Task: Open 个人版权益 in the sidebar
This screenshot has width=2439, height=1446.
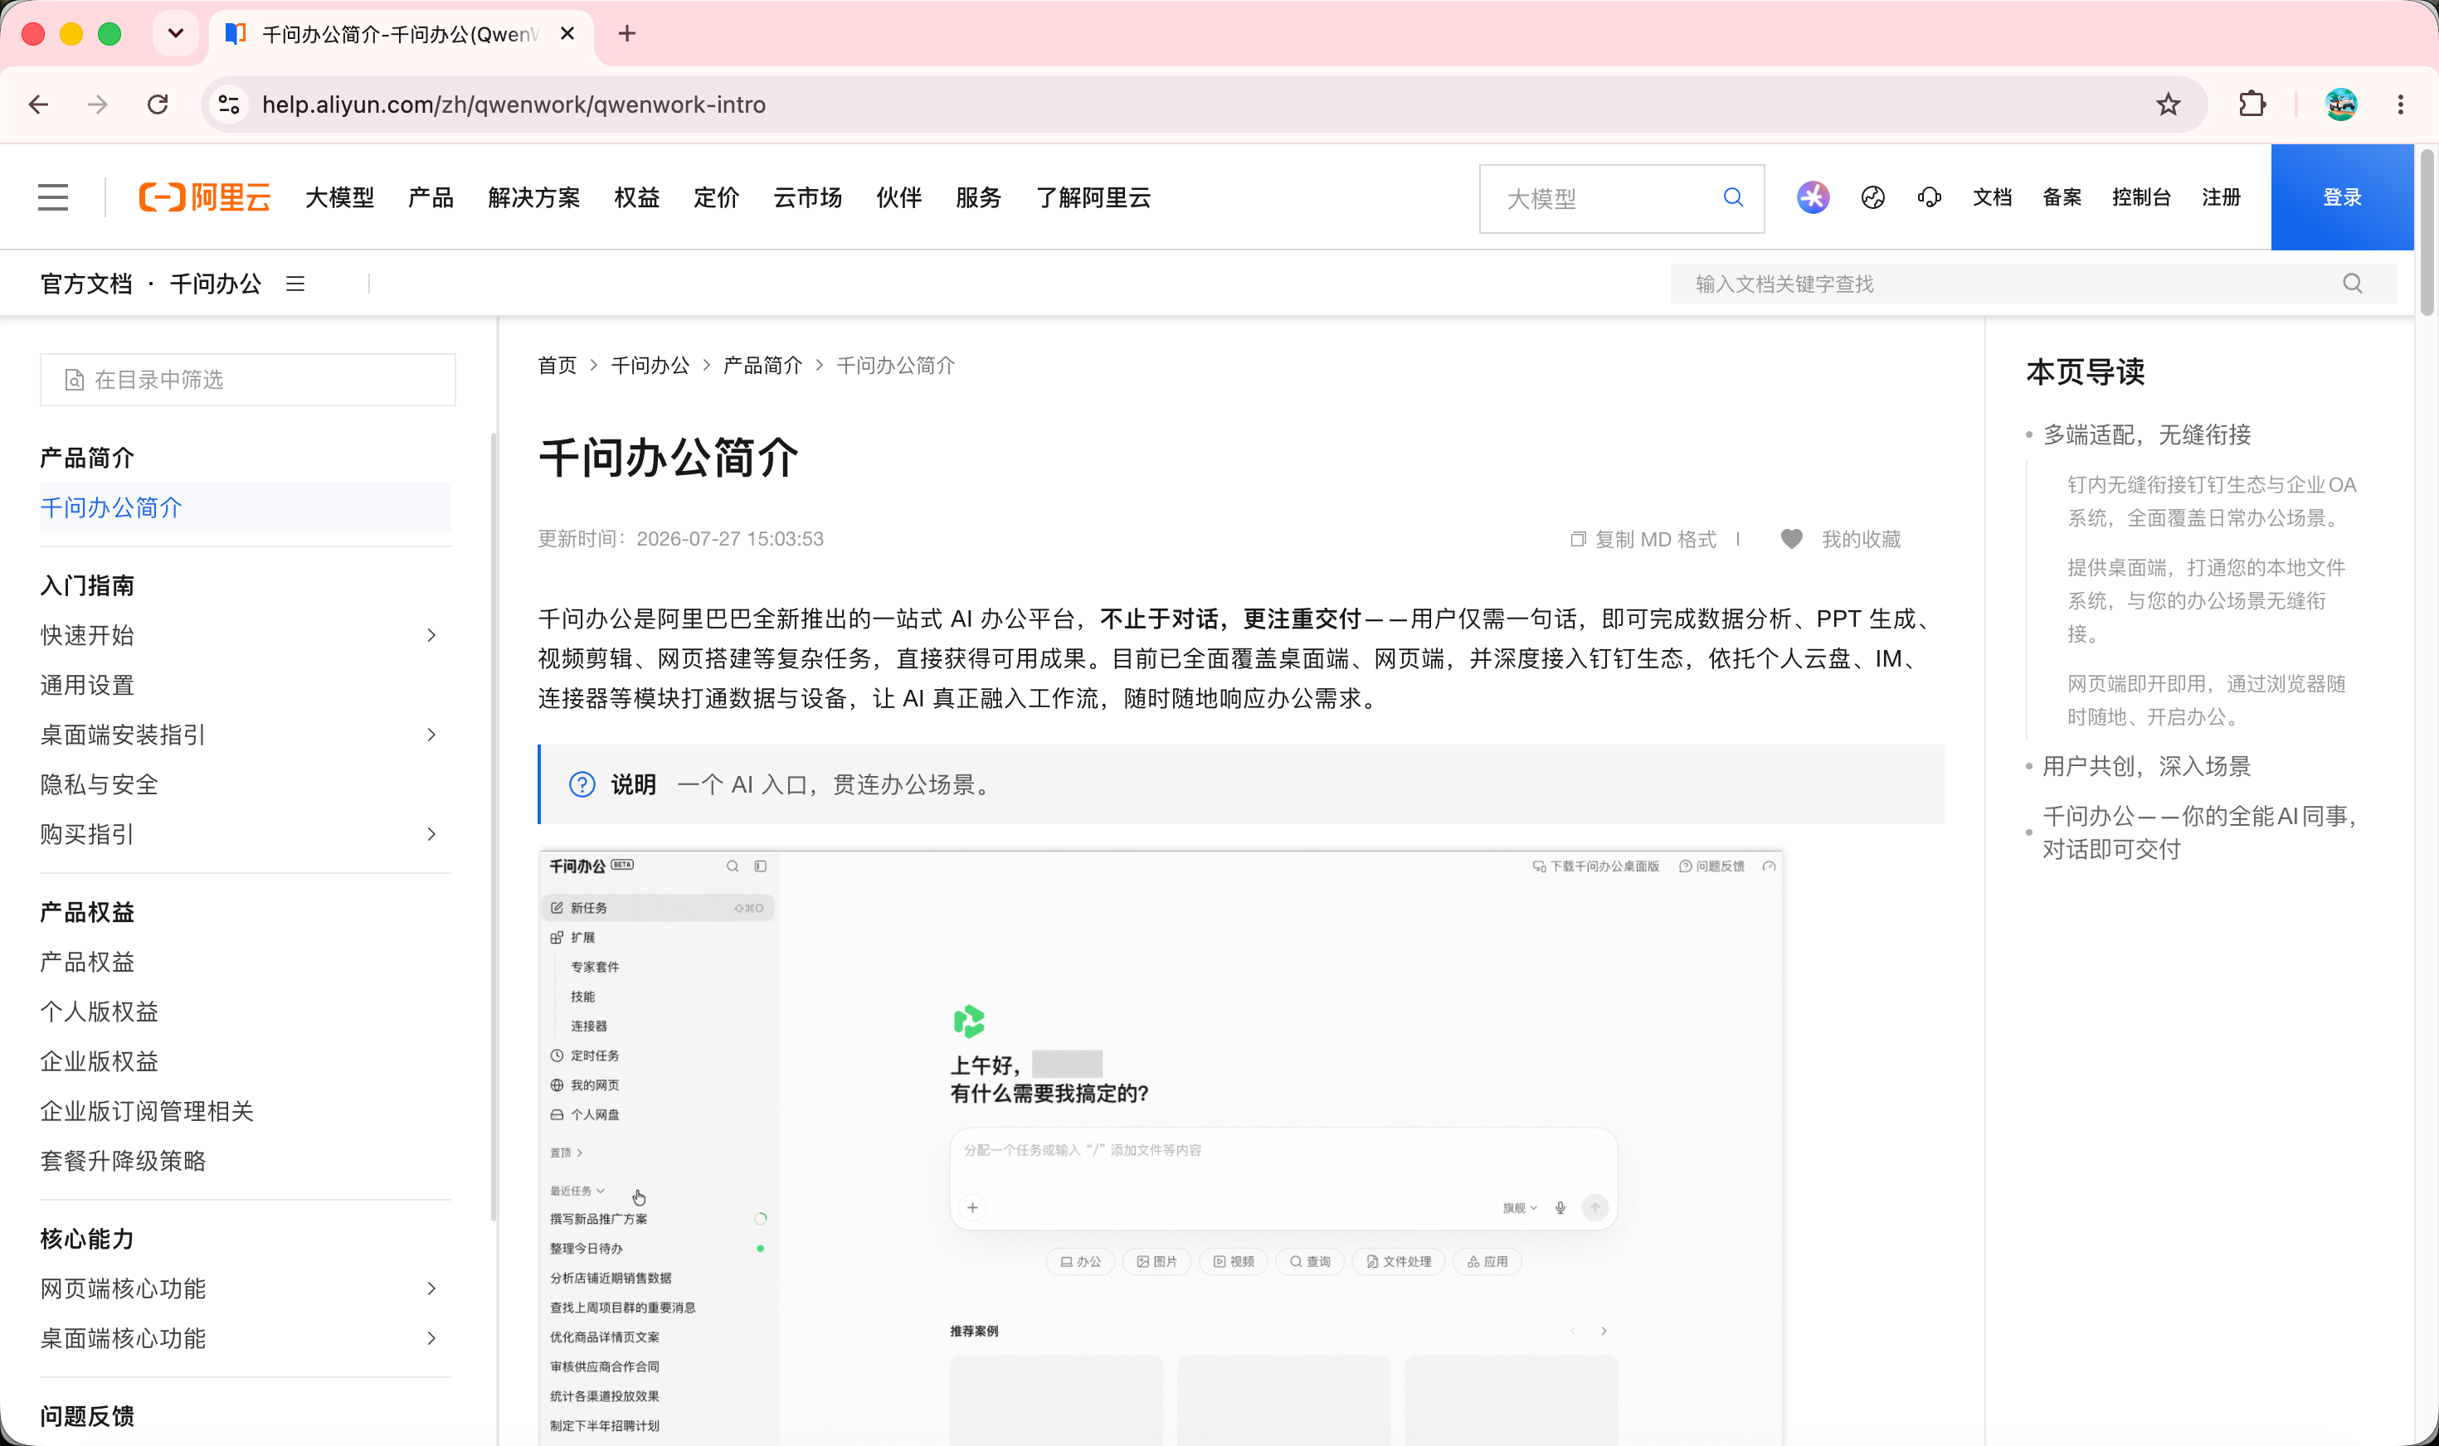Action: [x=99, y=1012]
